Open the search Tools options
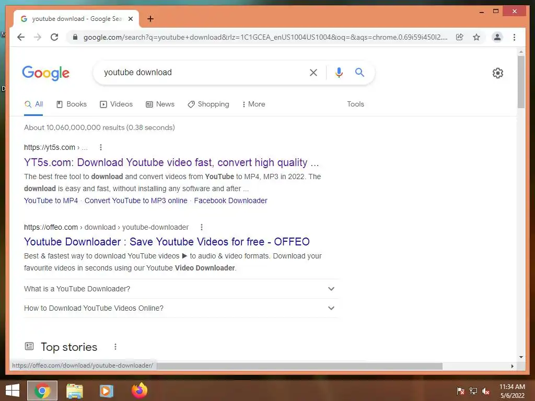The height and width of the screenshot is (401, 535). 355,104
